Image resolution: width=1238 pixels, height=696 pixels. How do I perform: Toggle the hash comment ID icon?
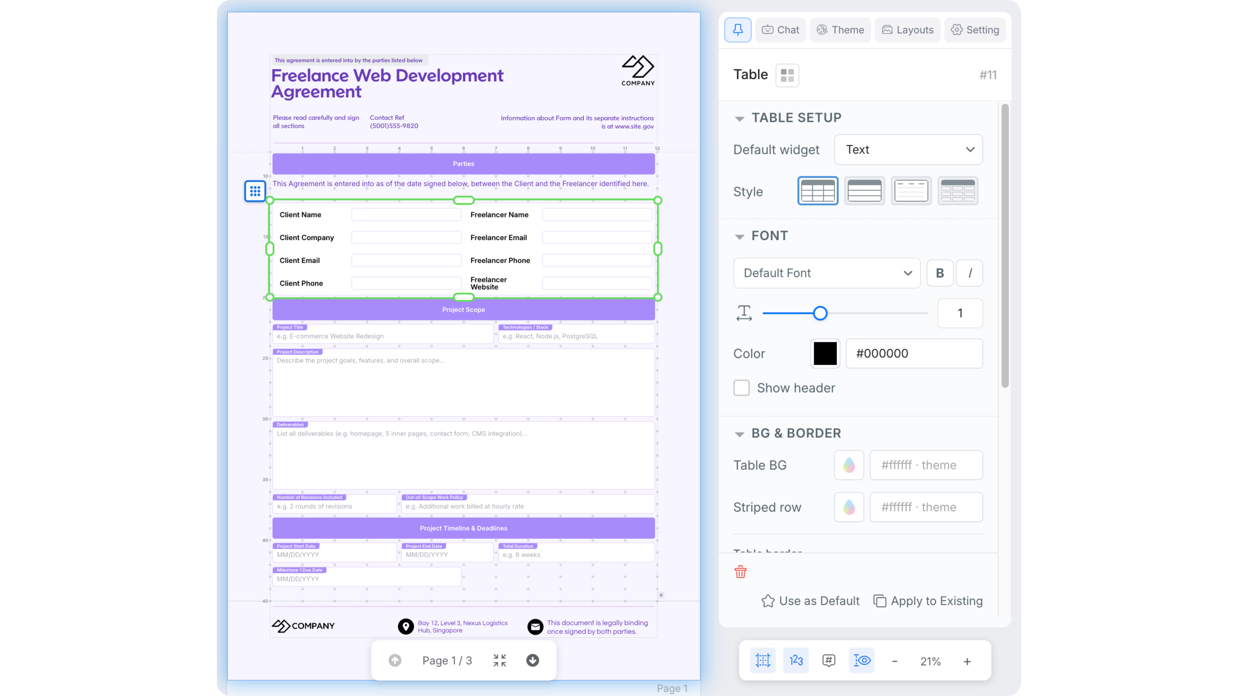pyautogui.click(x=828, y=660)
